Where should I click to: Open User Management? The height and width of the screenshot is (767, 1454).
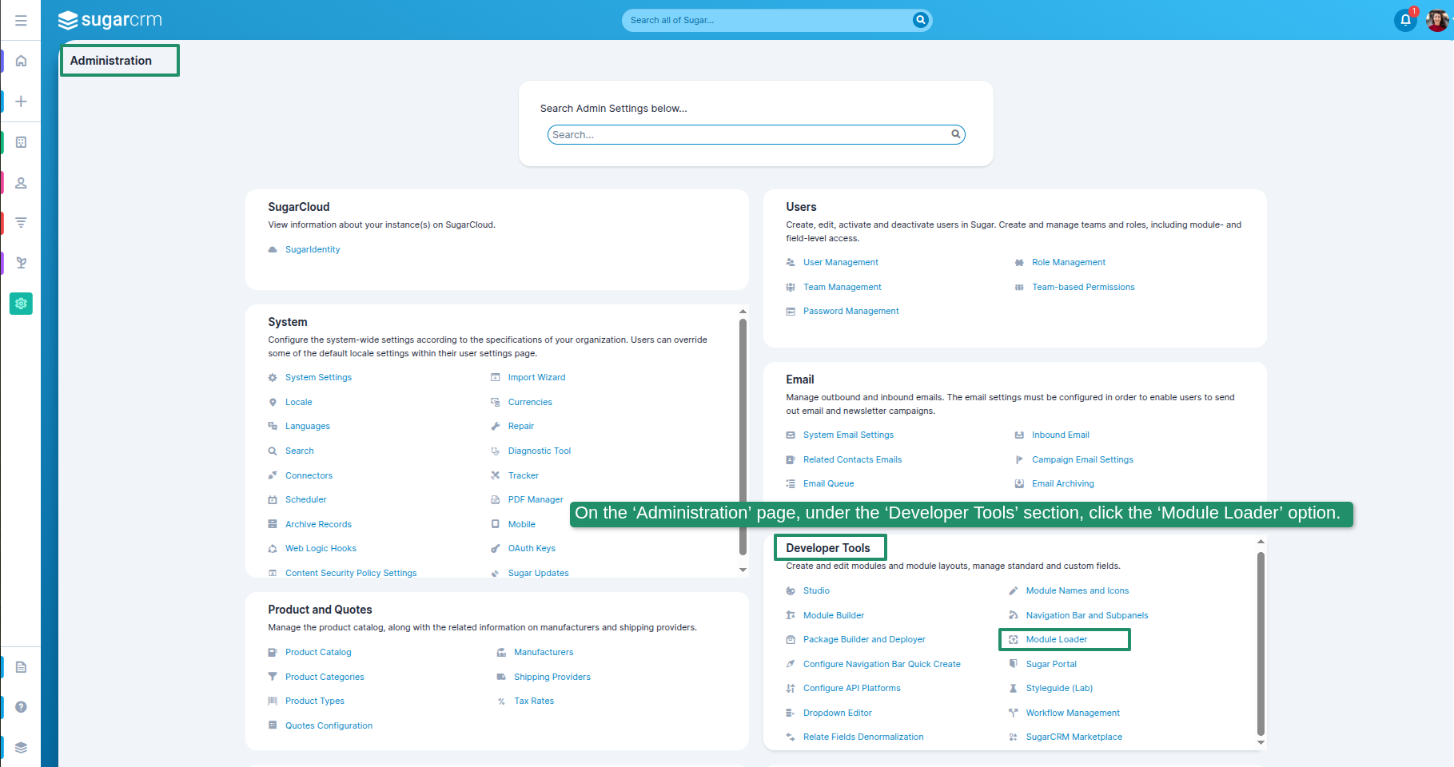pyautogui.click(x=840, y=262)
